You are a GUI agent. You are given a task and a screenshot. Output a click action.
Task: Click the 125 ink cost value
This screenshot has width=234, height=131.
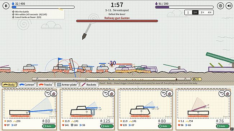(x=106, y=121)
